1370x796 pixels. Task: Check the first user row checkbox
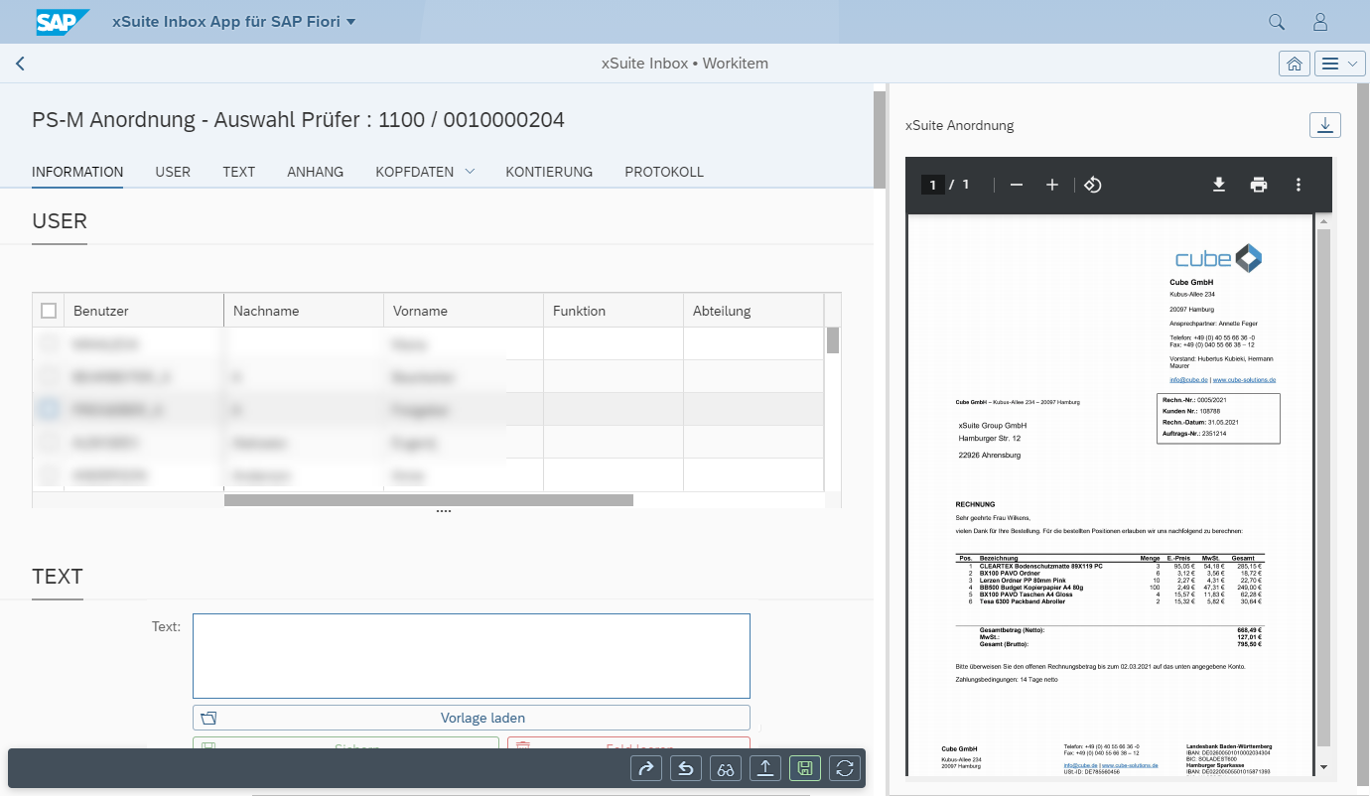(49, 343)
